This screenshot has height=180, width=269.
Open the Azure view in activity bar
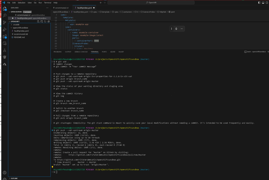[x=5, y=64]
